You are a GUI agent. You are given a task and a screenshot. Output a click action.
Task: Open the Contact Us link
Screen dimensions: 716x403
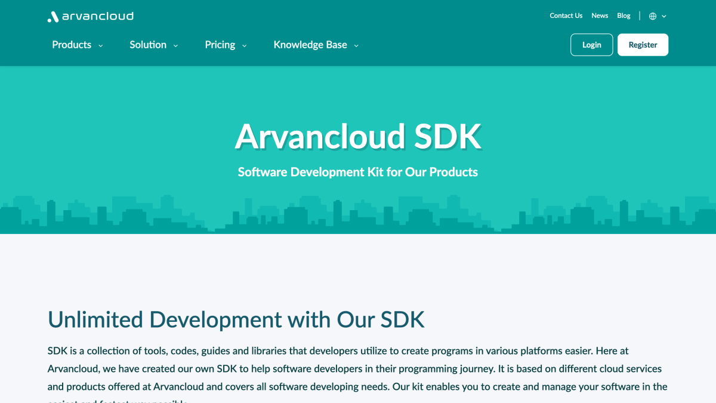(566, 16)
